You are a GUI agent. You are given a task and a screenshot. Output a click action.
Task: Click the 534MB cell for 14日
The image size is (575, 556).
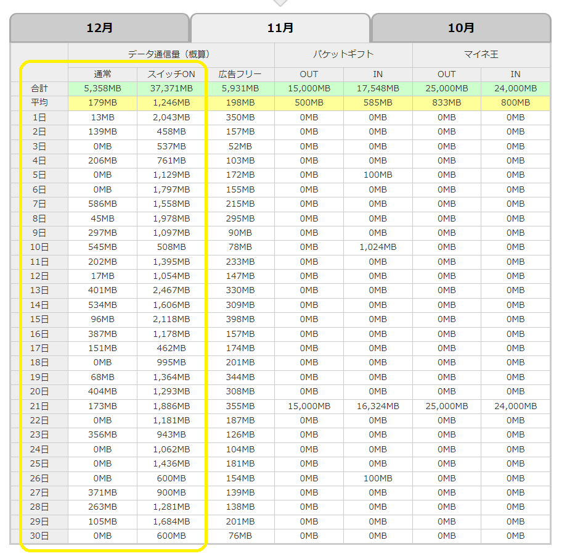[102, 305]
